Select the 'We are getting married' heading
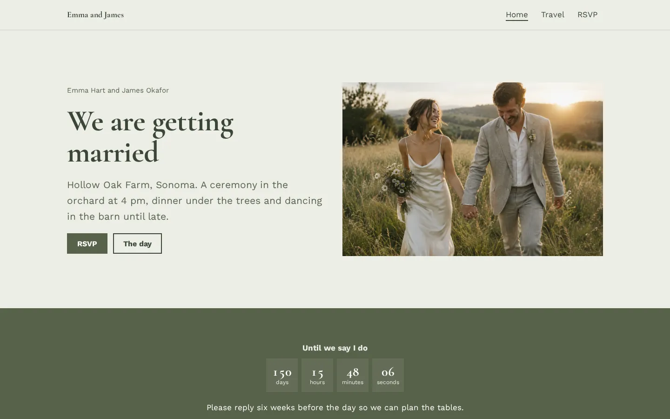 point(150,136)
